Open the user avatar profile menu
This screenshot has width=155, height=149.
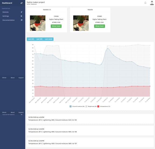click(x=152, y=3)
